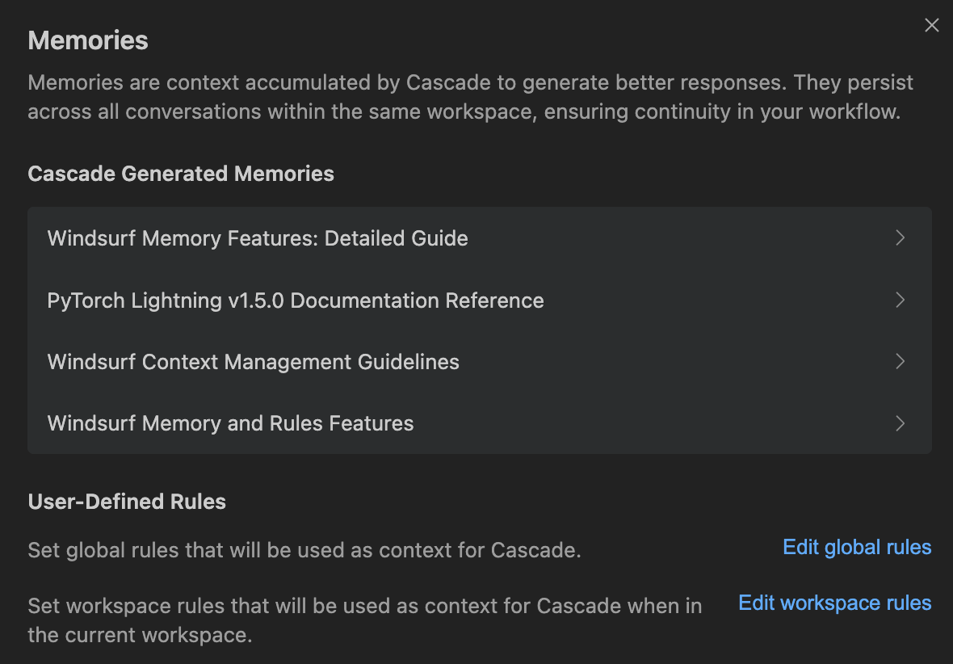
Task: Select PyTorch Lightning v1.5.0 Documentation Reference memory title
Action: tap(296, 300)
